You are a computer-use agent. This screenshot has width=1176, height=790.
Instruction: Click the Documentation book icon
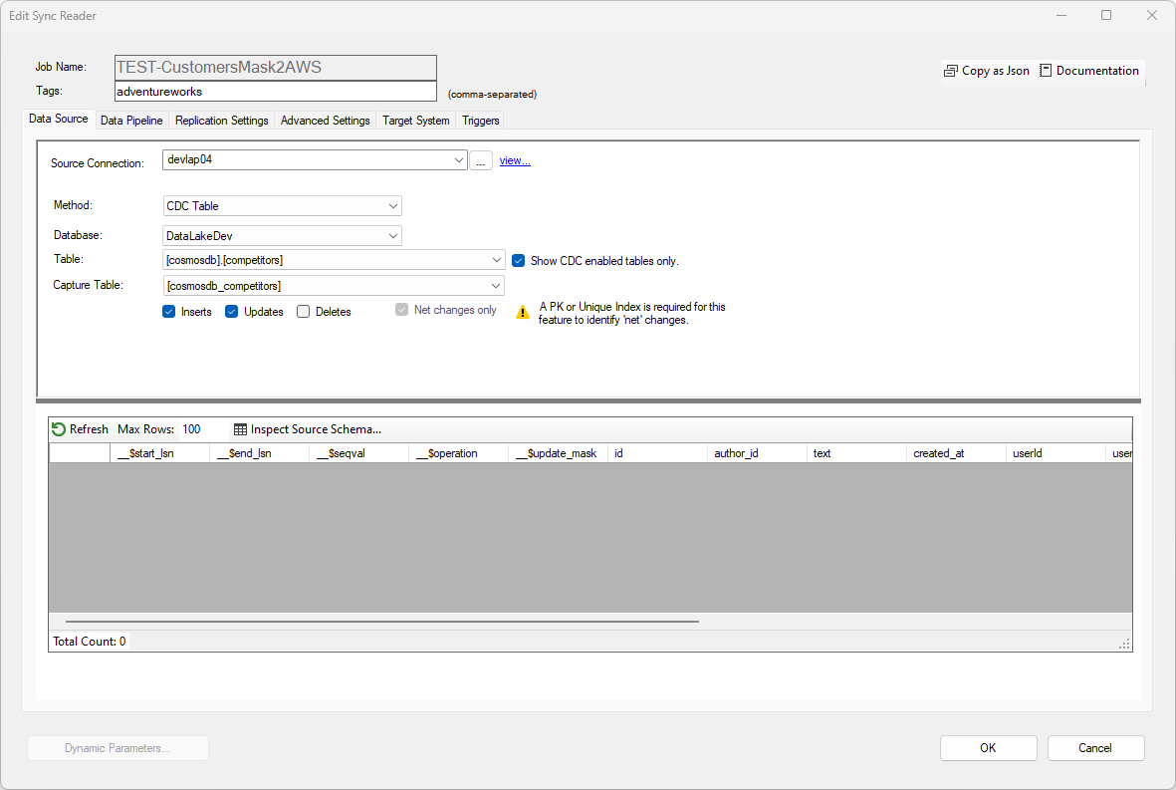click(1046, 71)
